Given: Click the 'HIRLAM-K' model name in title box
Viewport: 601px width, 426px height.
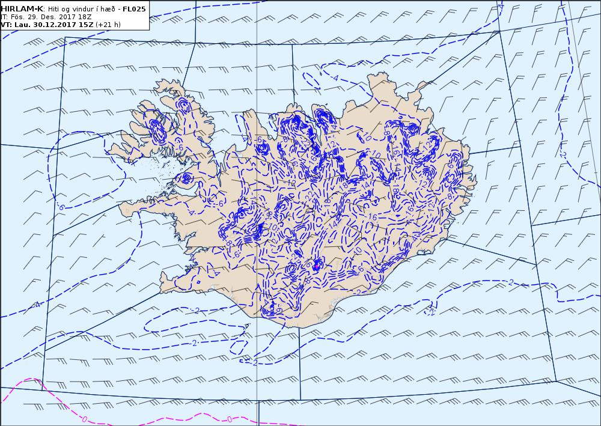Looking at the screenshot, I should (23, 9).
